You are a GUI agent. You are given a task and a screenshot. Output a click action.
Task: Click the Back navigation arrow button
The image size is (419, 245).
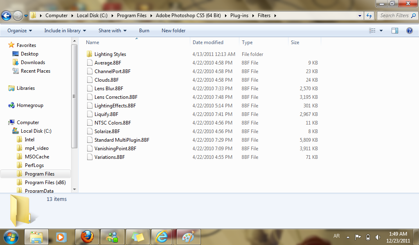6,16
